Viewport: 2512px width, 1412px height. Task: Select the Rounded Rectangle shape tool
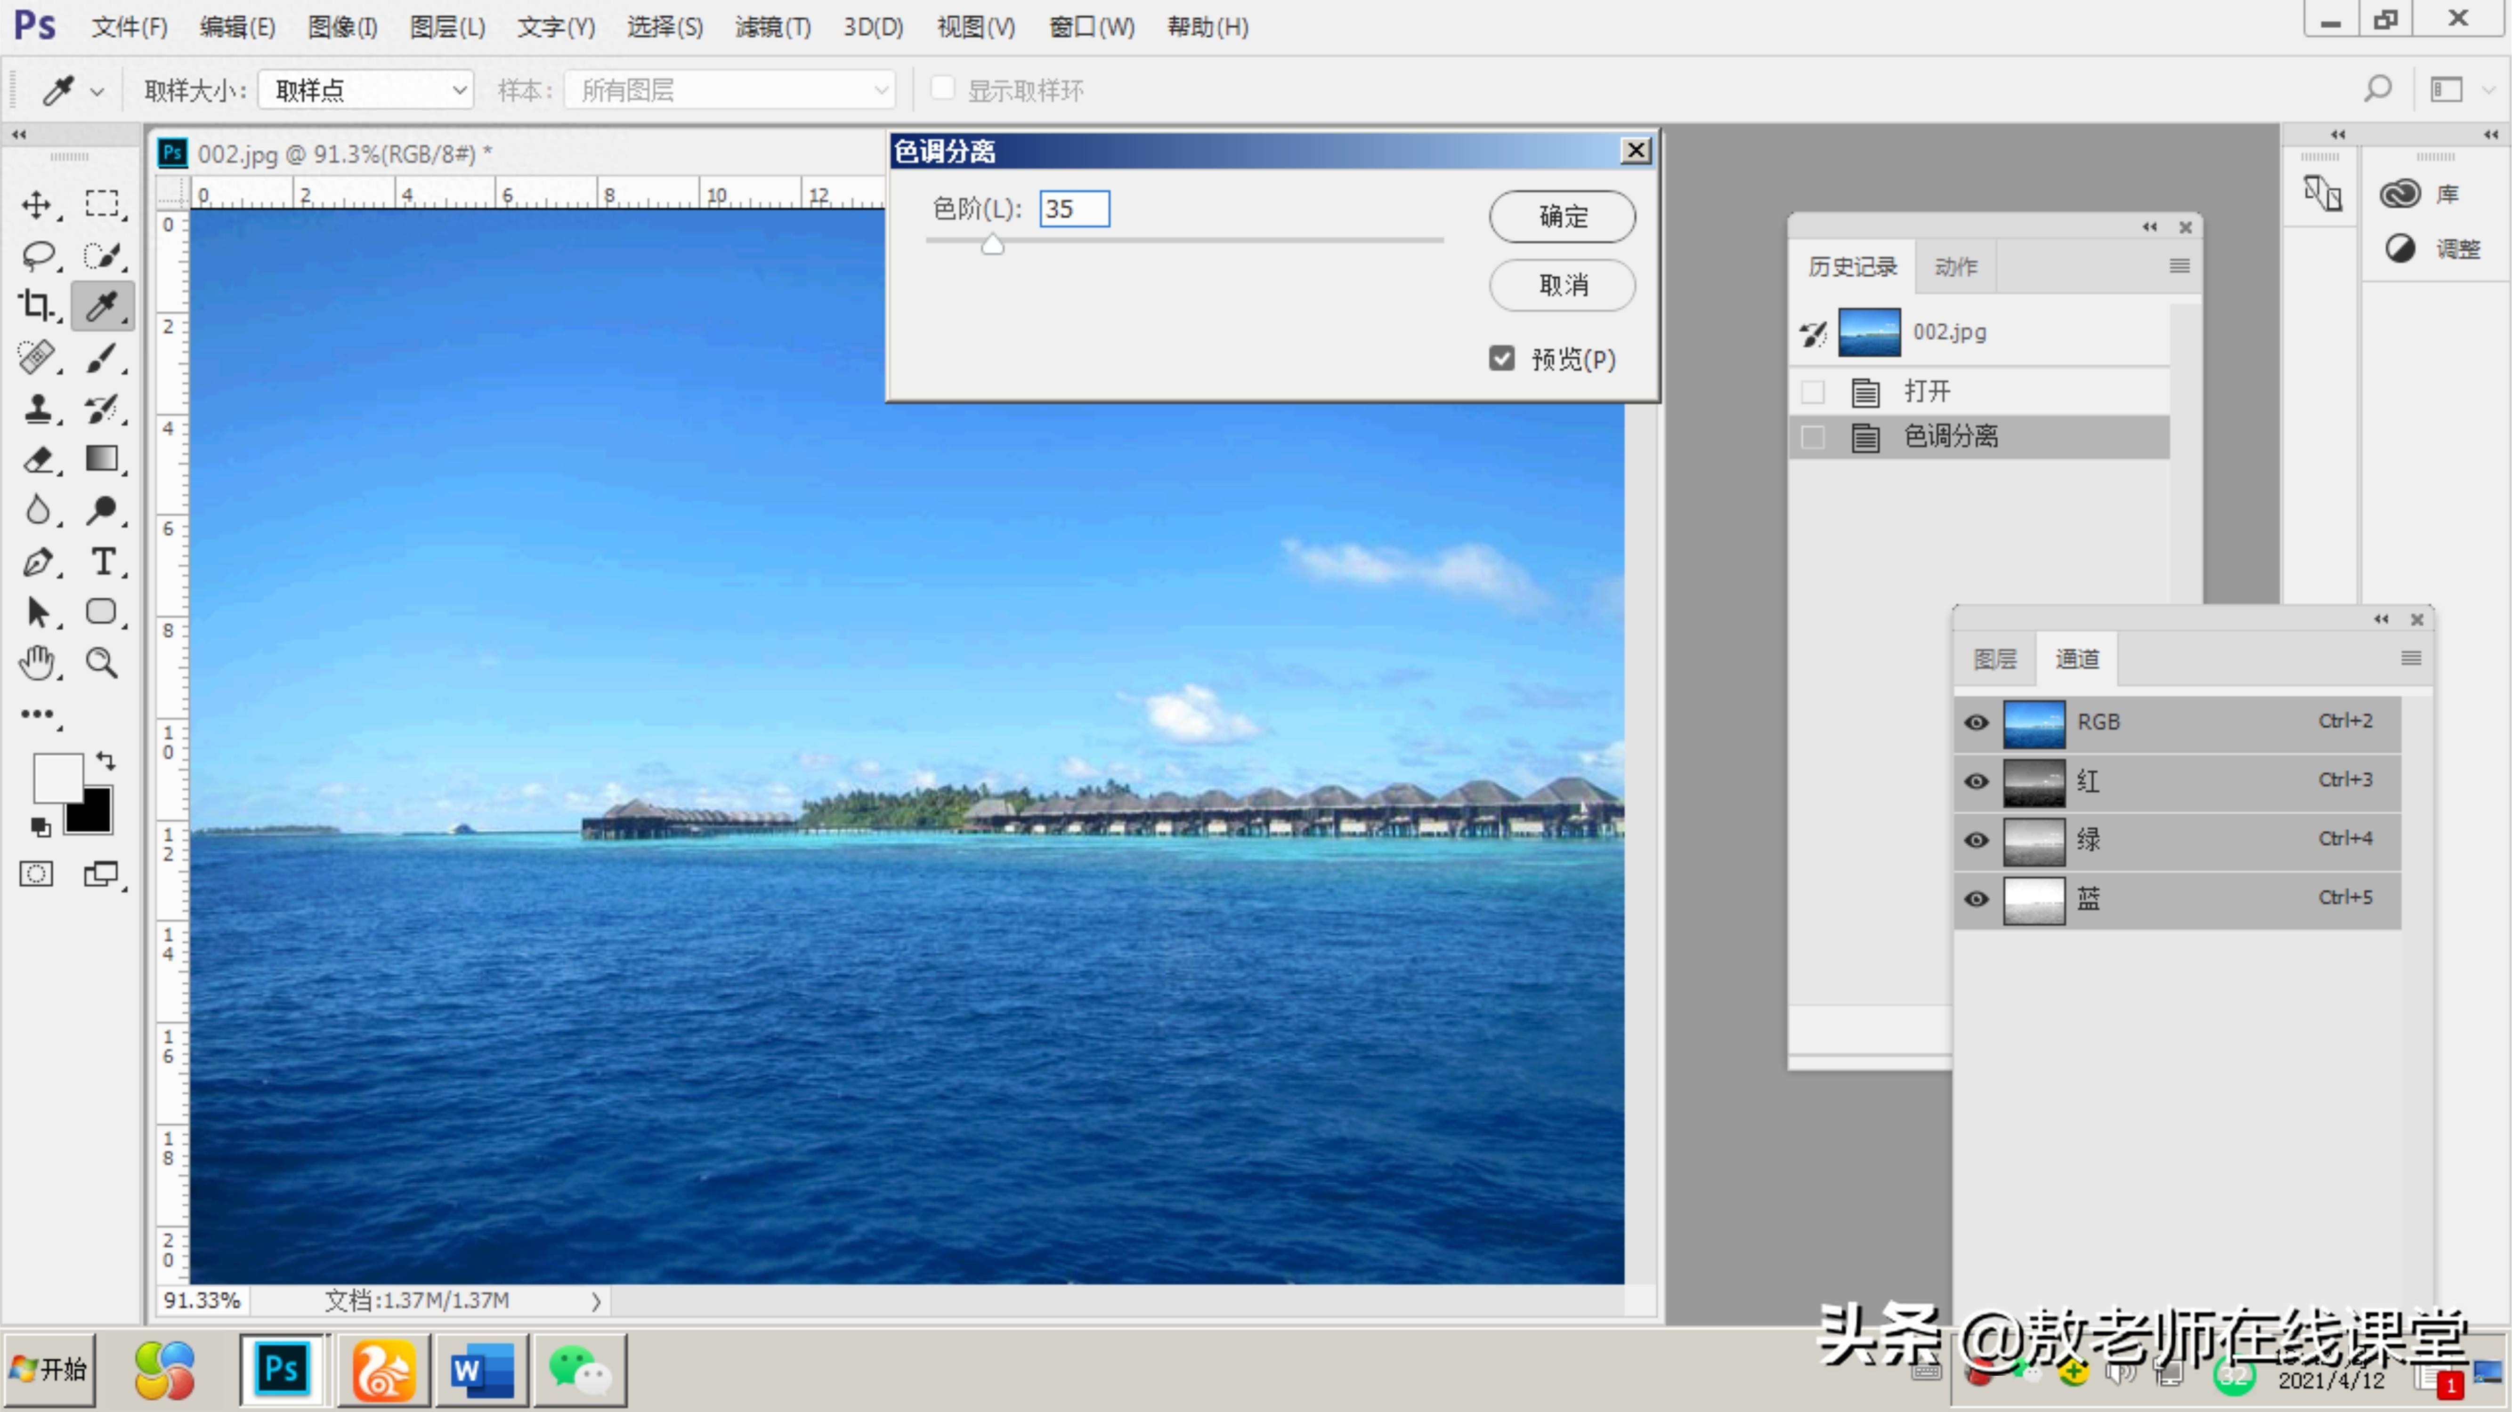click(x=102, y=612)
